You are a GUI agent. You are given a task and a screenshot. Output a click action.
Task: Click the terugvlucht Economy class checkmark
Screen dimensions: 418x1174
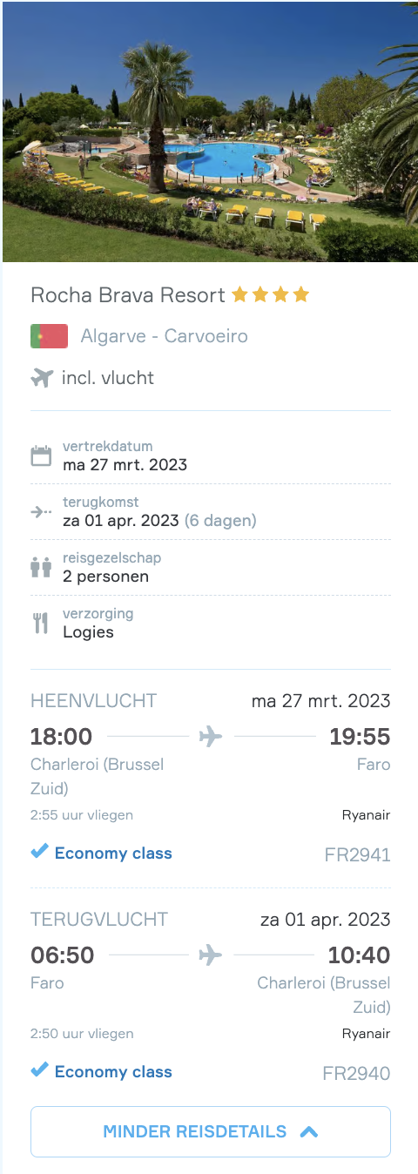click(x=39, y=1071)
